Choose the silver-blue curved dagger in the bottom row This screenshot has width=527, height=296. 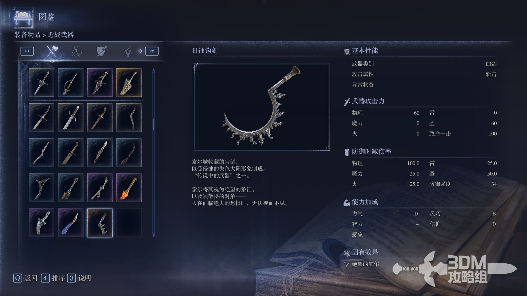(x=41, y=223)
